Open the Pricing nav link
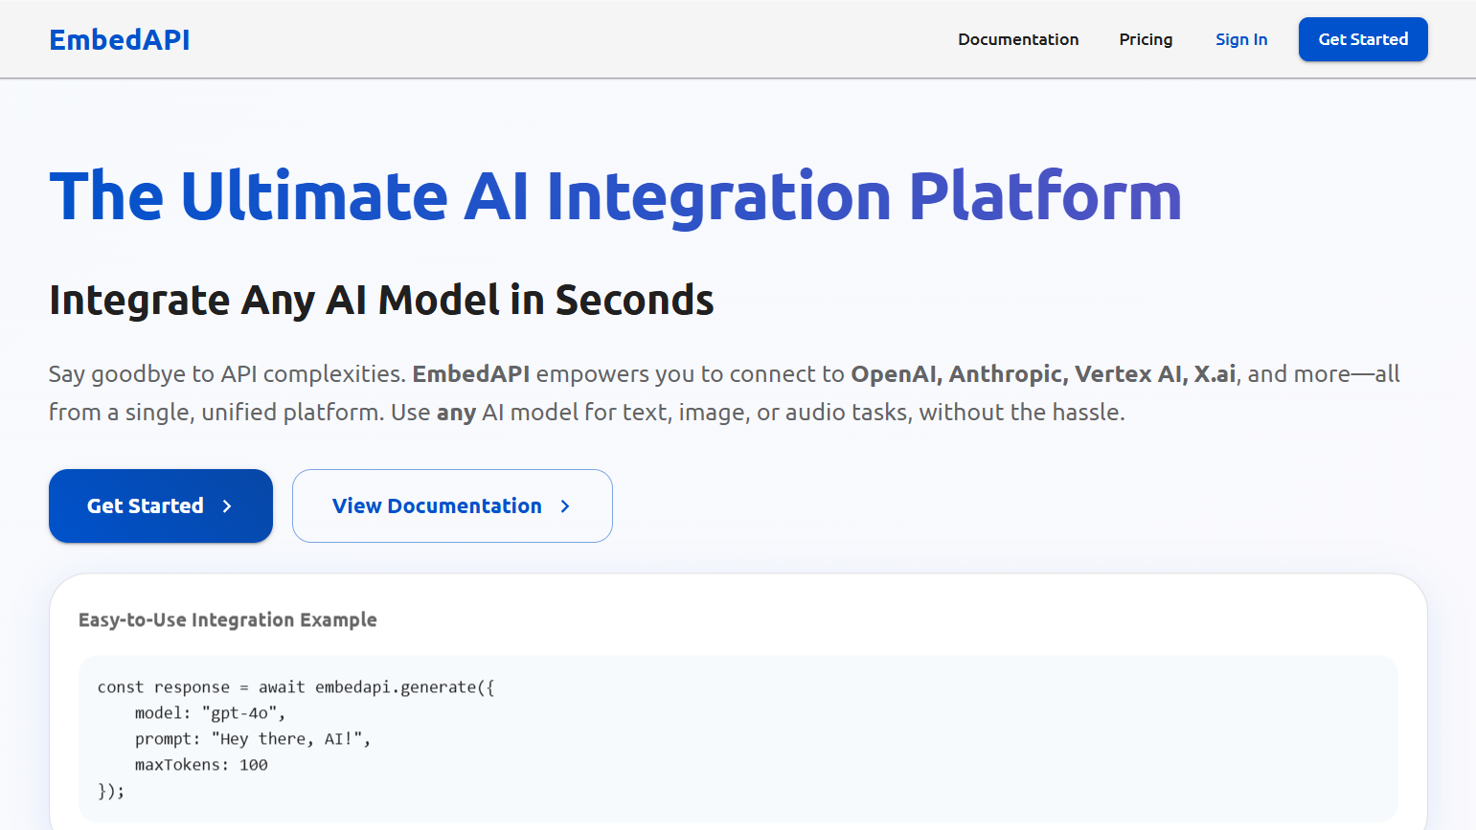1476x830 pixels. [x=1146, y=39]
